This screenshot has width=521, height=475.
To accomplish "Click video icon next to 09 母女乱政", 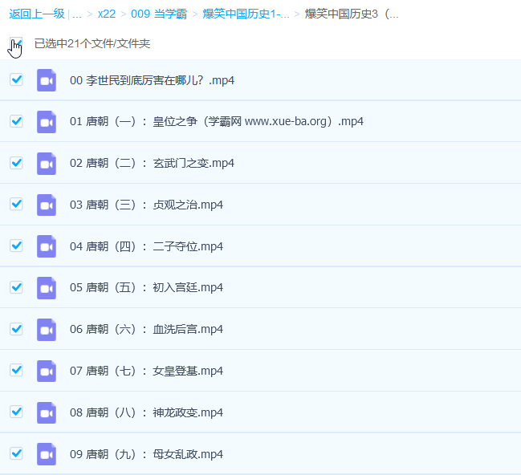I will [x=47, y=453].
